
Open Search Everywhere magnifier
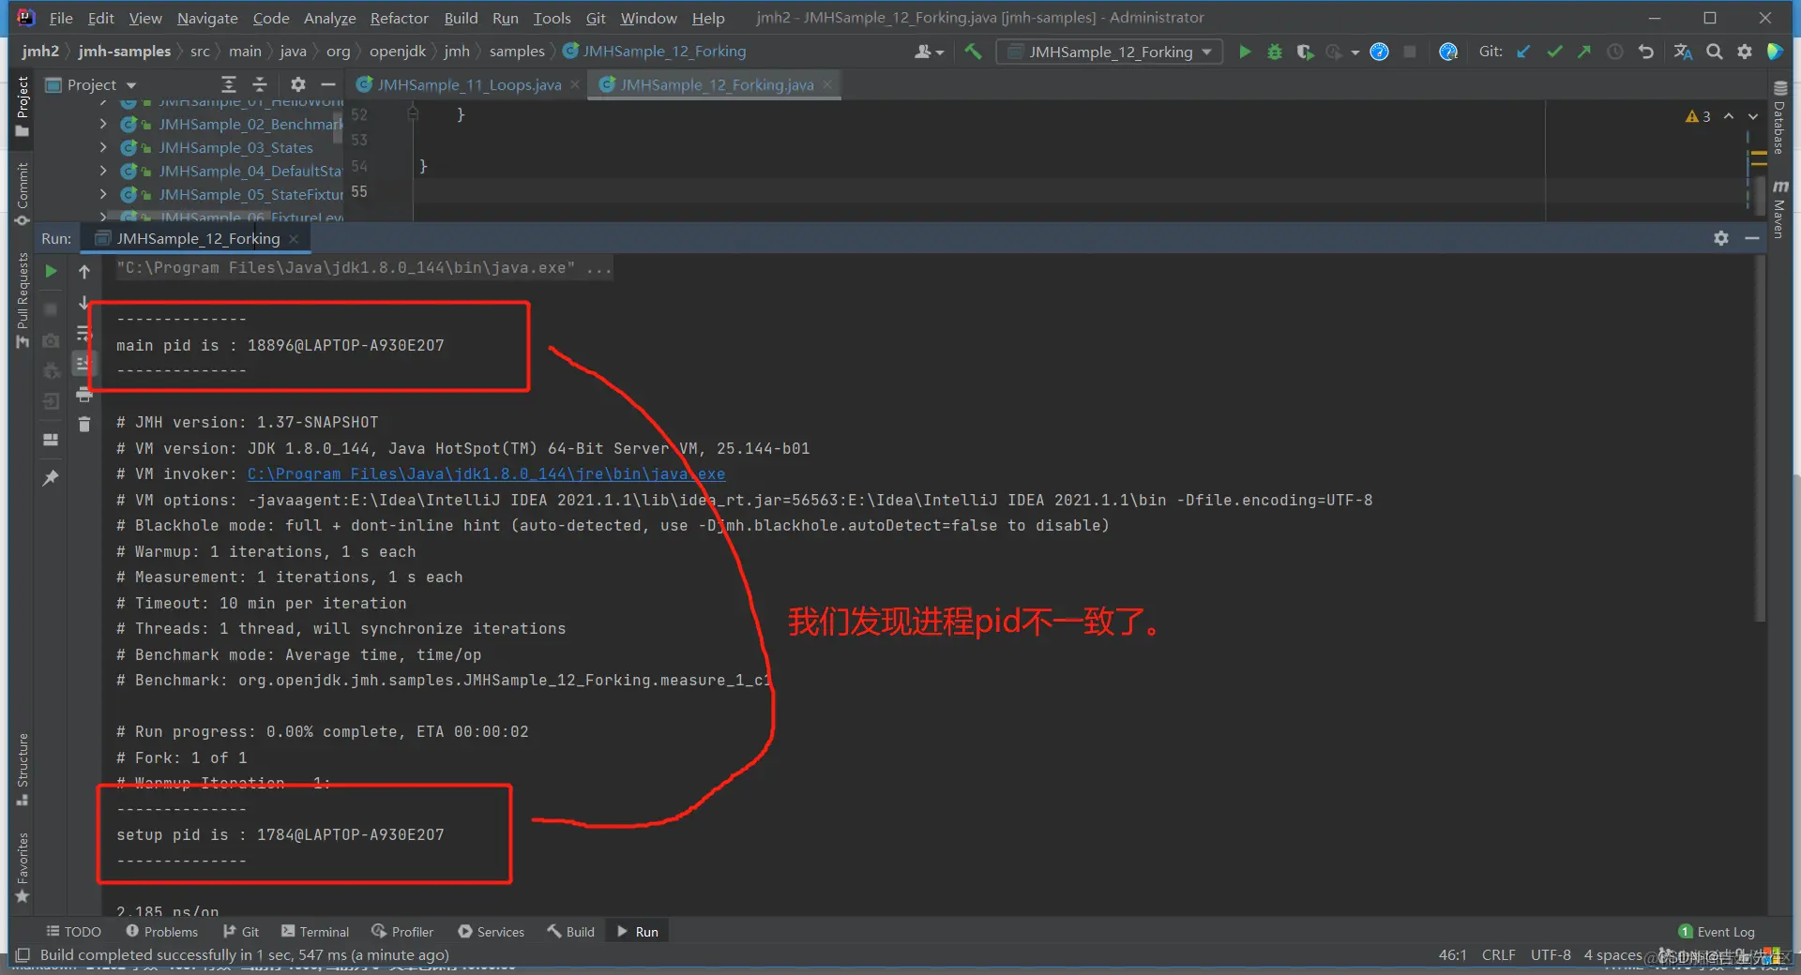pos(1714,52)
